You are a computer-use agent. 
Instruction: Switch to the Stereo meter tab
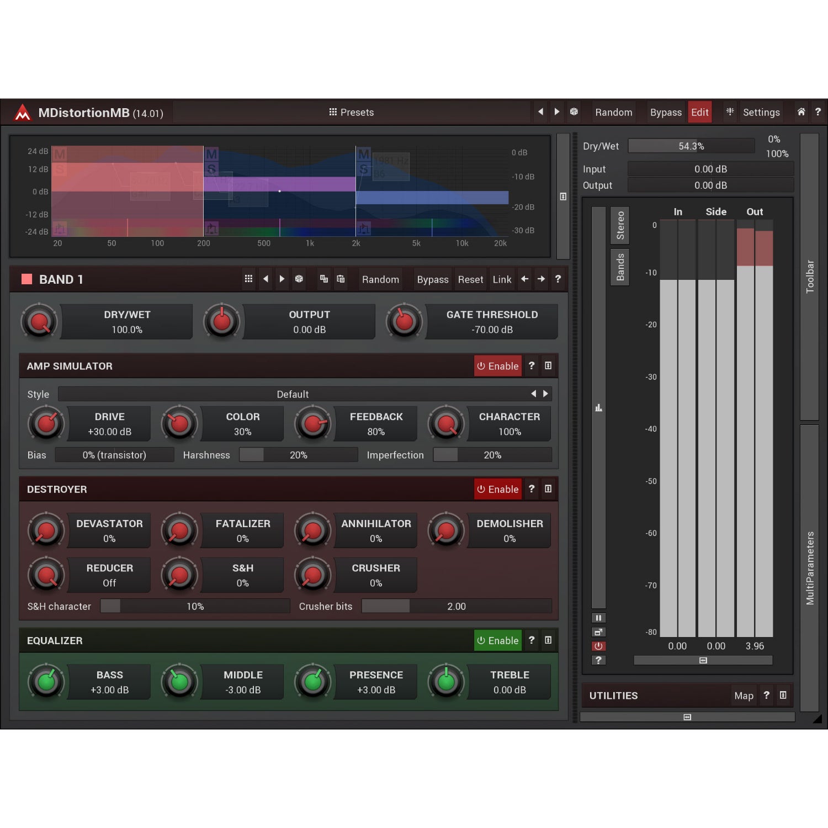point(620,225)
